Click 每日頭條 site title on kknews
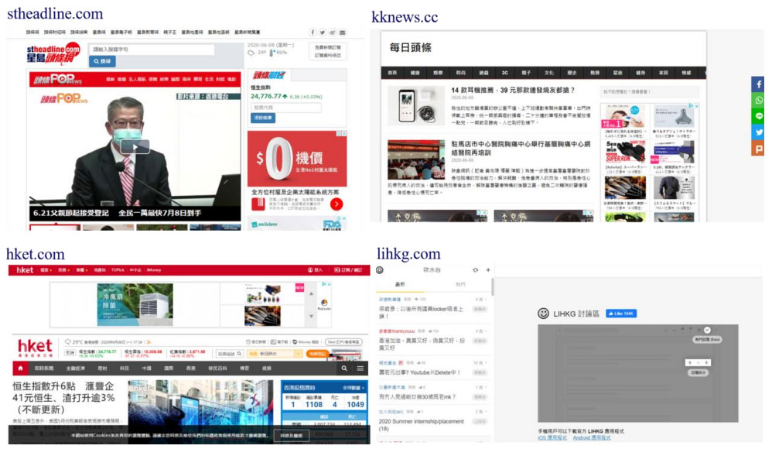Image resolution: width=772 pixels, height=449 pixels. [x=410, y=47]
